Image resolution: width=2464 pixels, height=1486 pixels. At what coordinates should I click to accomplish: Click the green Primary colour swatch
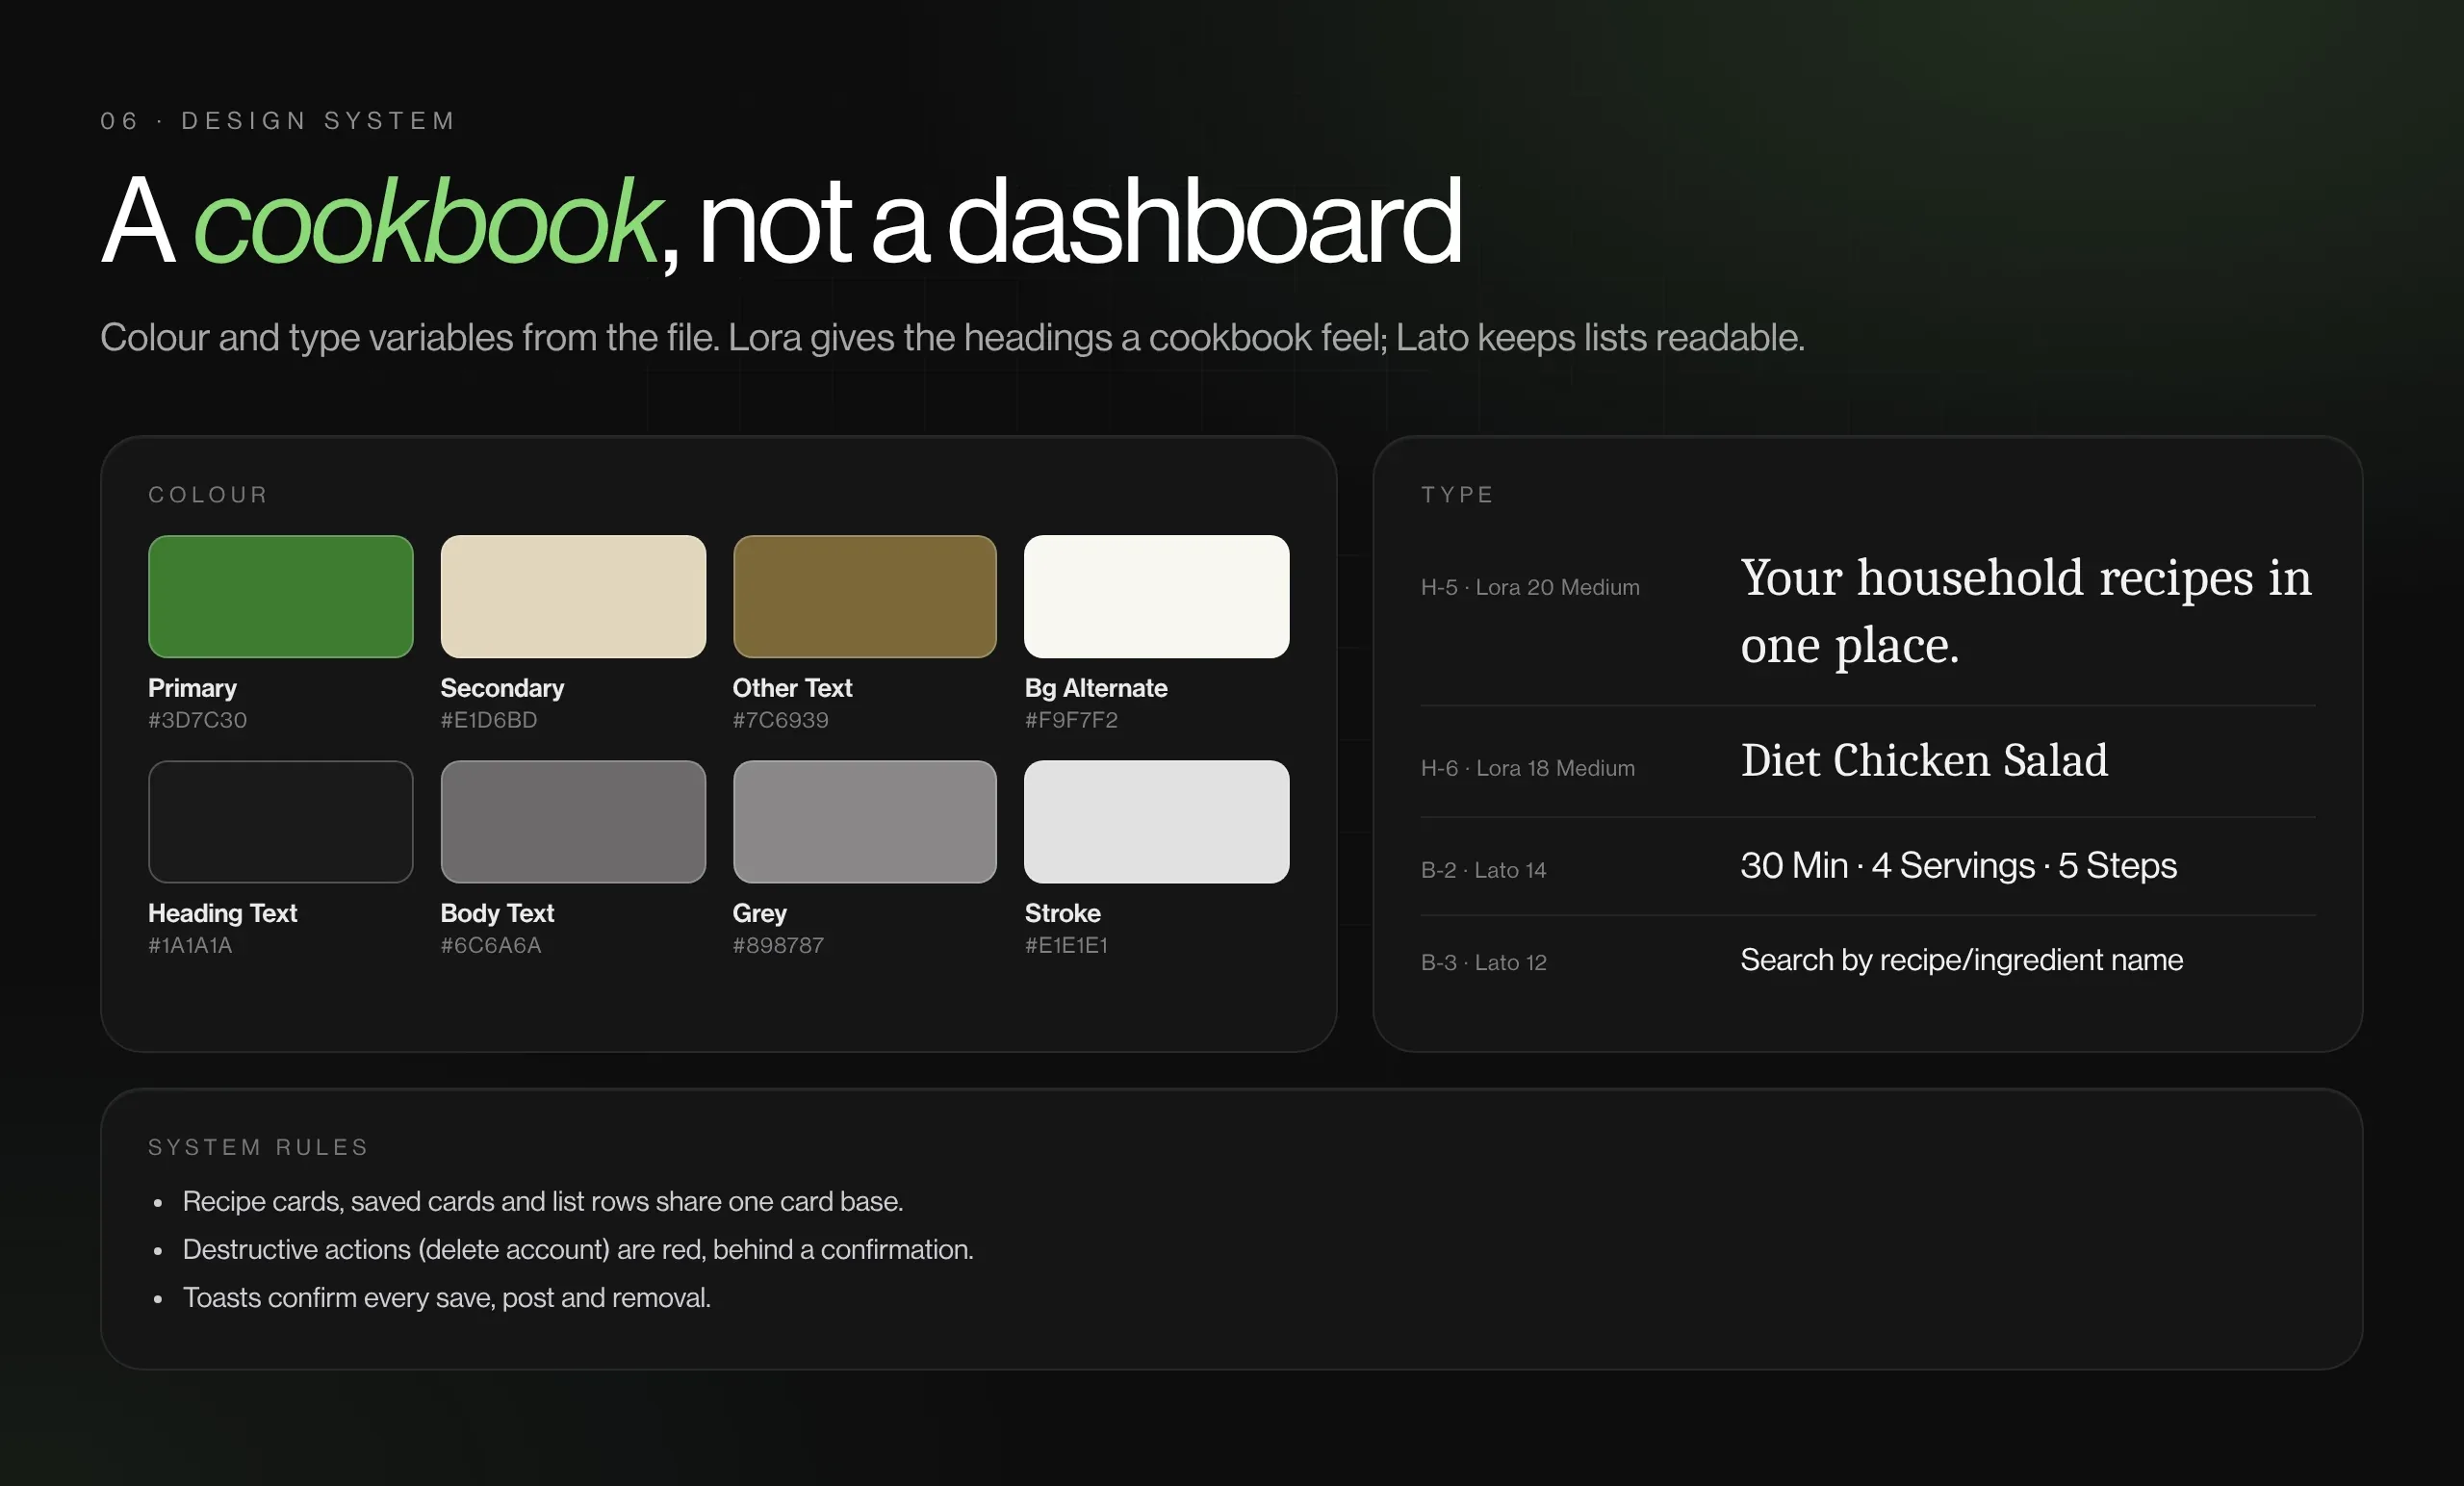click(280, 596)
